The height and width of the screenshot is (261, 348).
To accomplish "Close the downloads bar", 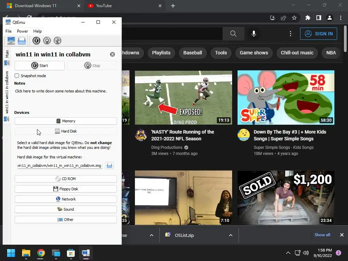I will click(342, 235).
